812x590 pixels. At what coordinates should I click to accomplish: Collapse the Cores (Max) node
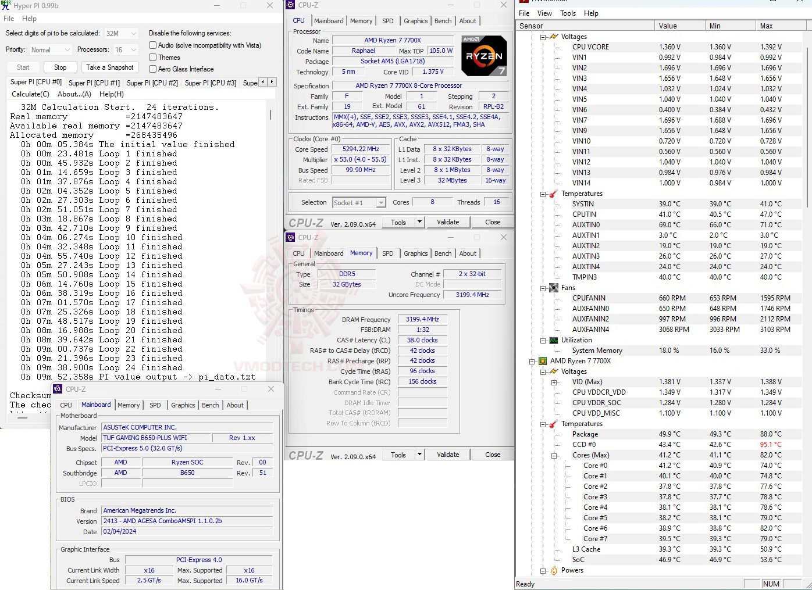coord(554,455)
